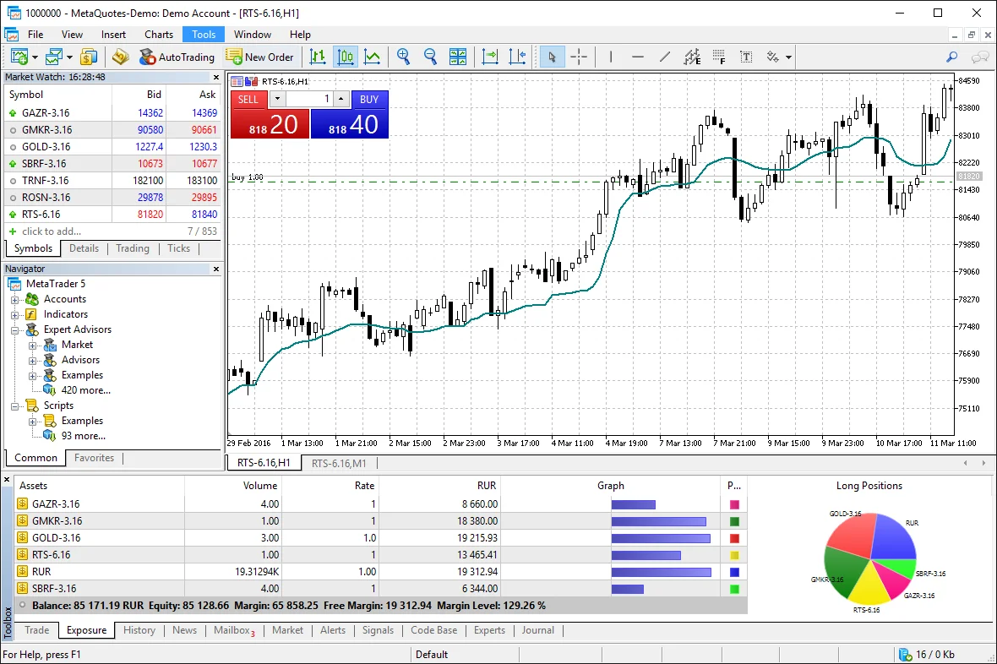This screenshot has width=997, height=664.
Task: Select the Candlesticks chart type
Action: tap(345, 57)
